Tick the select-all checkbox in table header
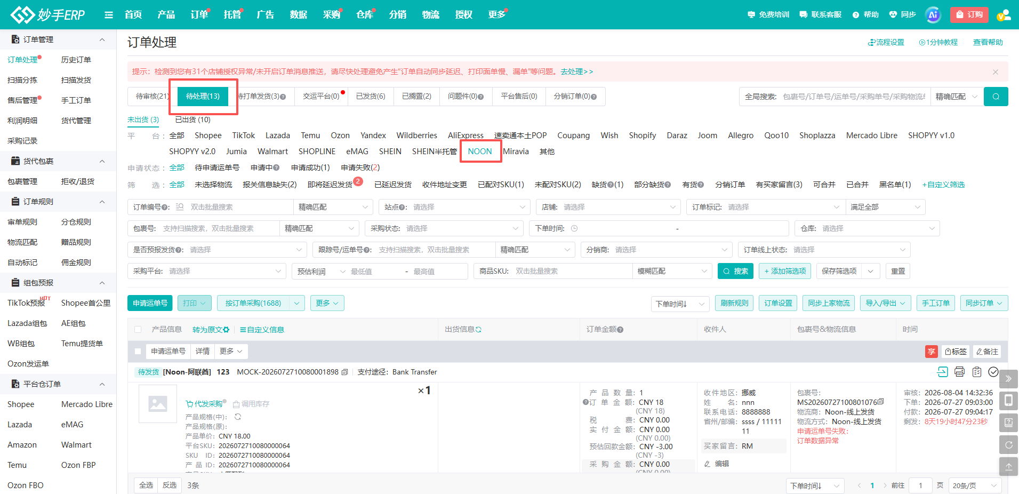Viewport: 1019px width, 494px height. tap(138, 330)
